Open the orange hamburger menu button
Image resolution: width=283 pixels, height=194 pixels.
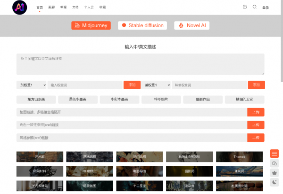[x=275, y=154]
